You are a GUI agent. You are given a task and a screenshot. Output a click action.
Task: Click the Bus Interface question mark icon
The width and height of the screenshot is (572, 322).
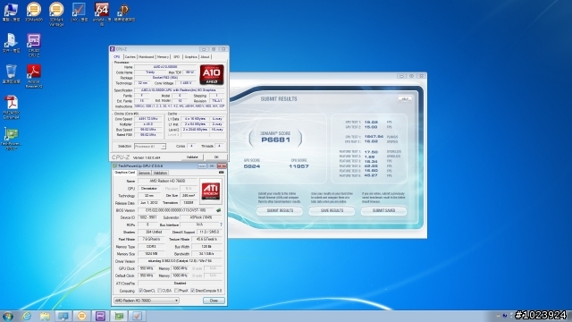(221, 225)
